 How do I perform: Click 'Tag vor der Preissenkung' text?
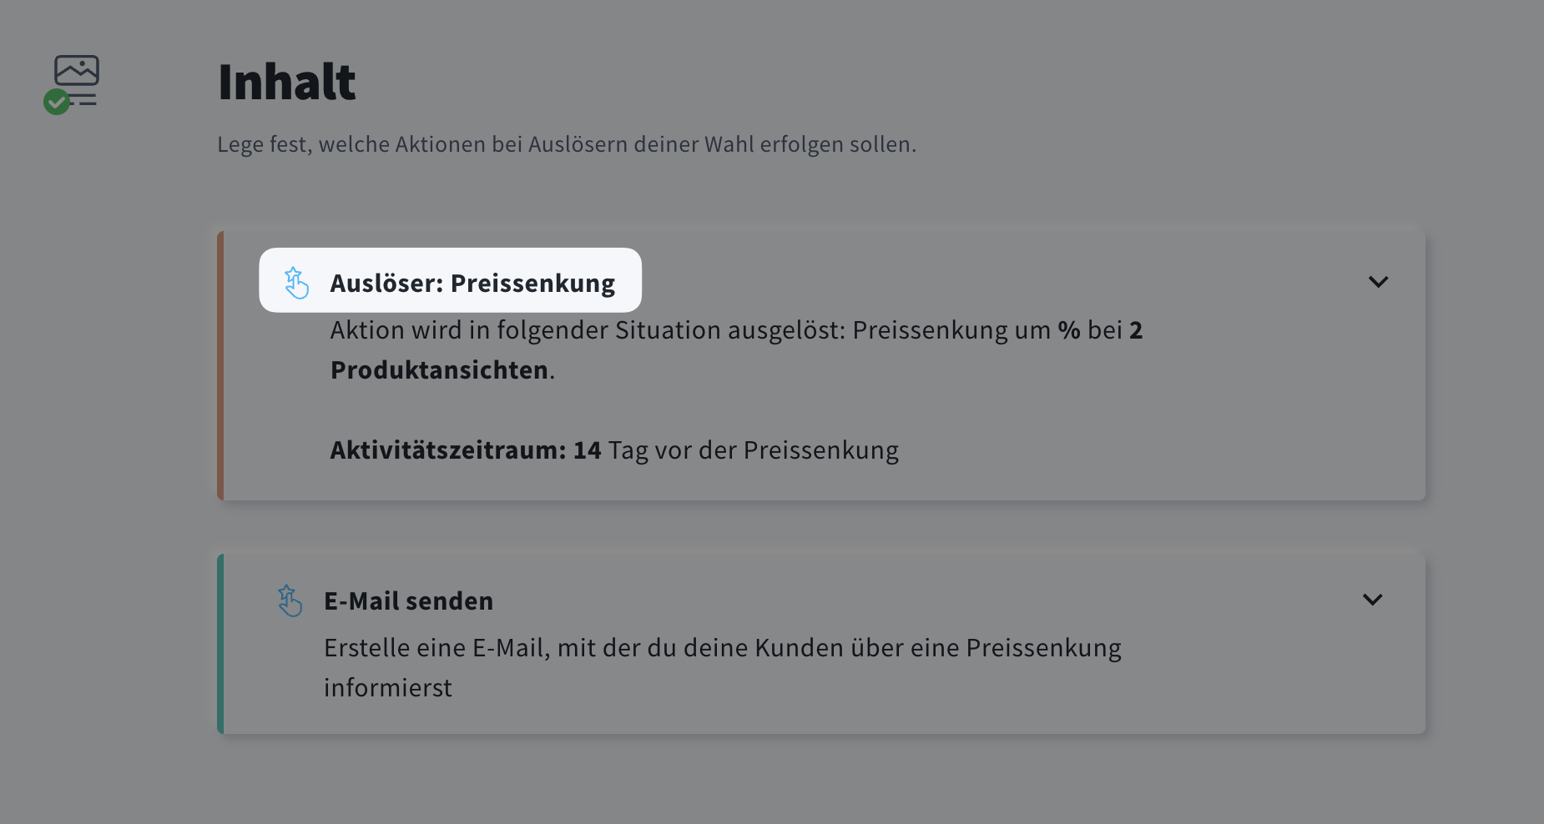coord(753,450)
